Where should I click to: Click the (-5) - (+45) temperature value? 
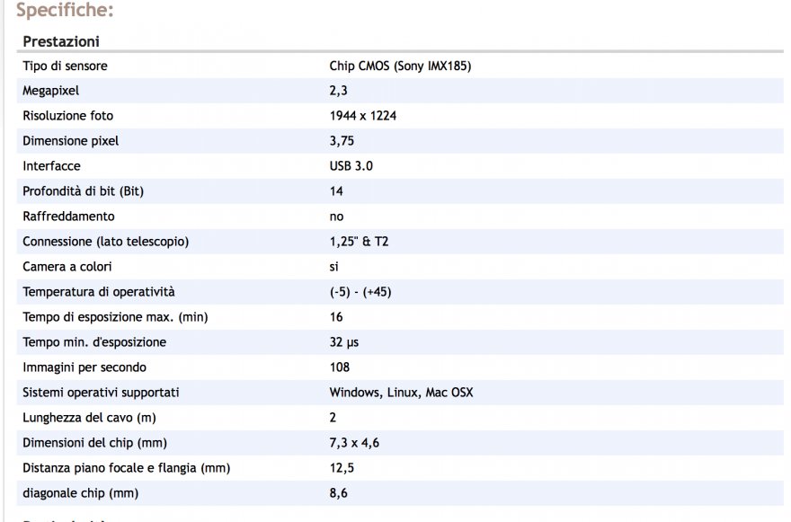pyautogui.click(x=360, y=292)
